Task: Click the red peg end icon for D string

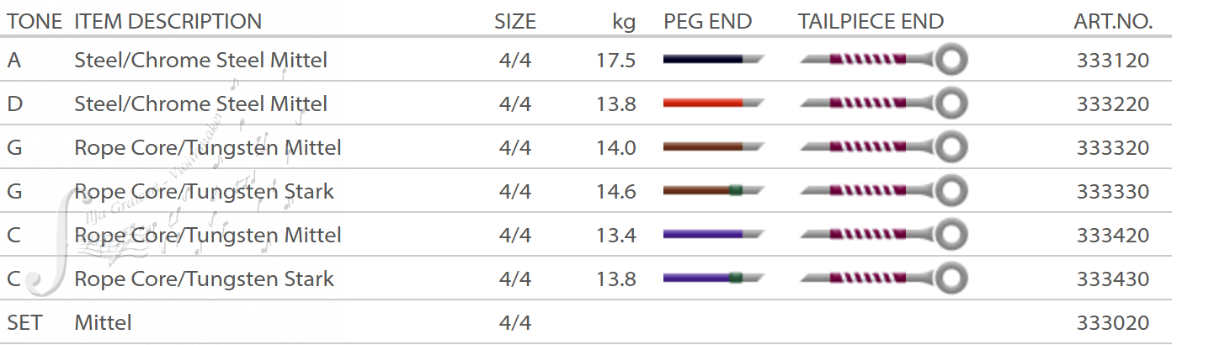Action: (x=713, y=103)
